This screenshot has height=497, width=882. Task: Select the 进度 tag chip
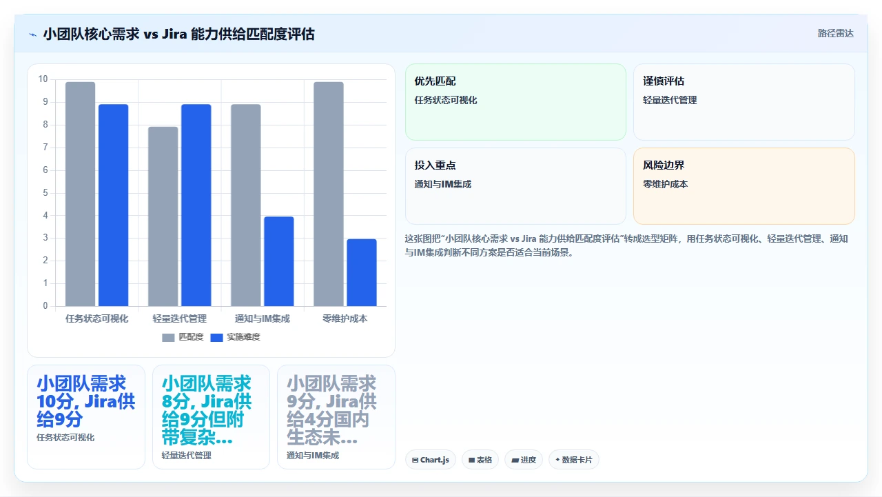coord(524,460)
